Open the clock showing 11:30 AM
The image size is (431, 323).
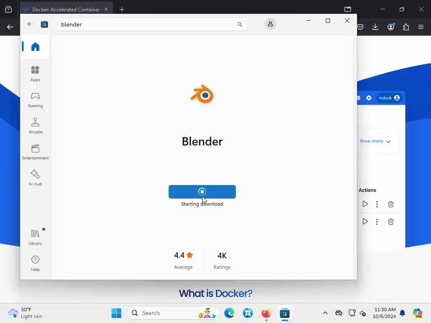tap(385, 313)
